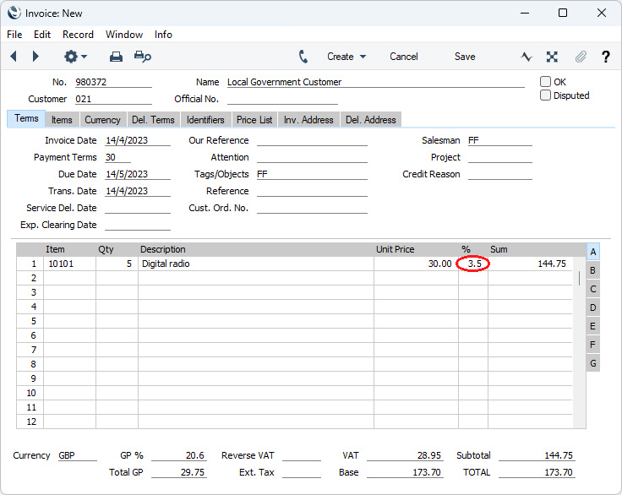622x495 pixels.
Task: Switch to the Identifiers tab
Action: [x=205, y=120]
